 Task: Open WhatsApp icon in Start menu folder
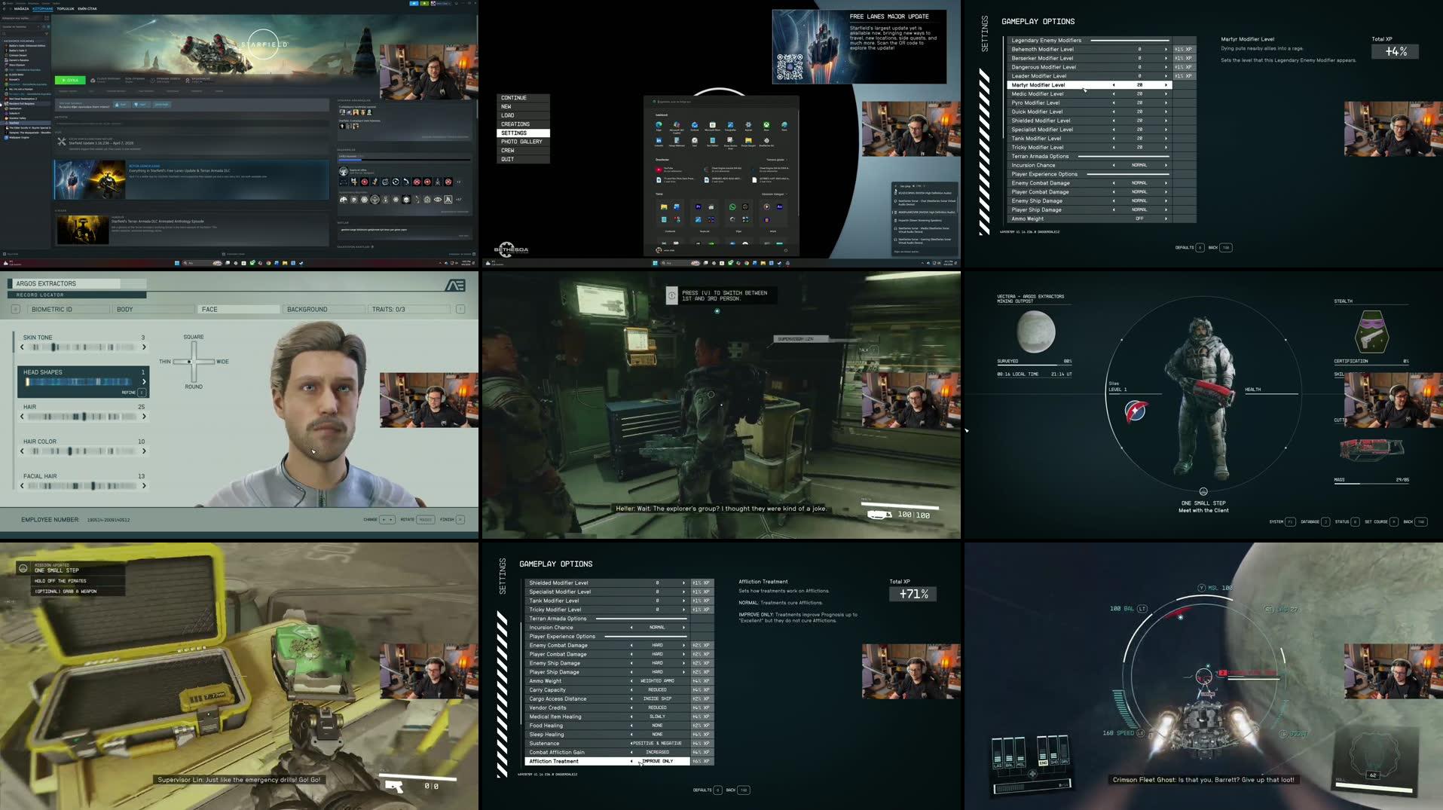732,207
